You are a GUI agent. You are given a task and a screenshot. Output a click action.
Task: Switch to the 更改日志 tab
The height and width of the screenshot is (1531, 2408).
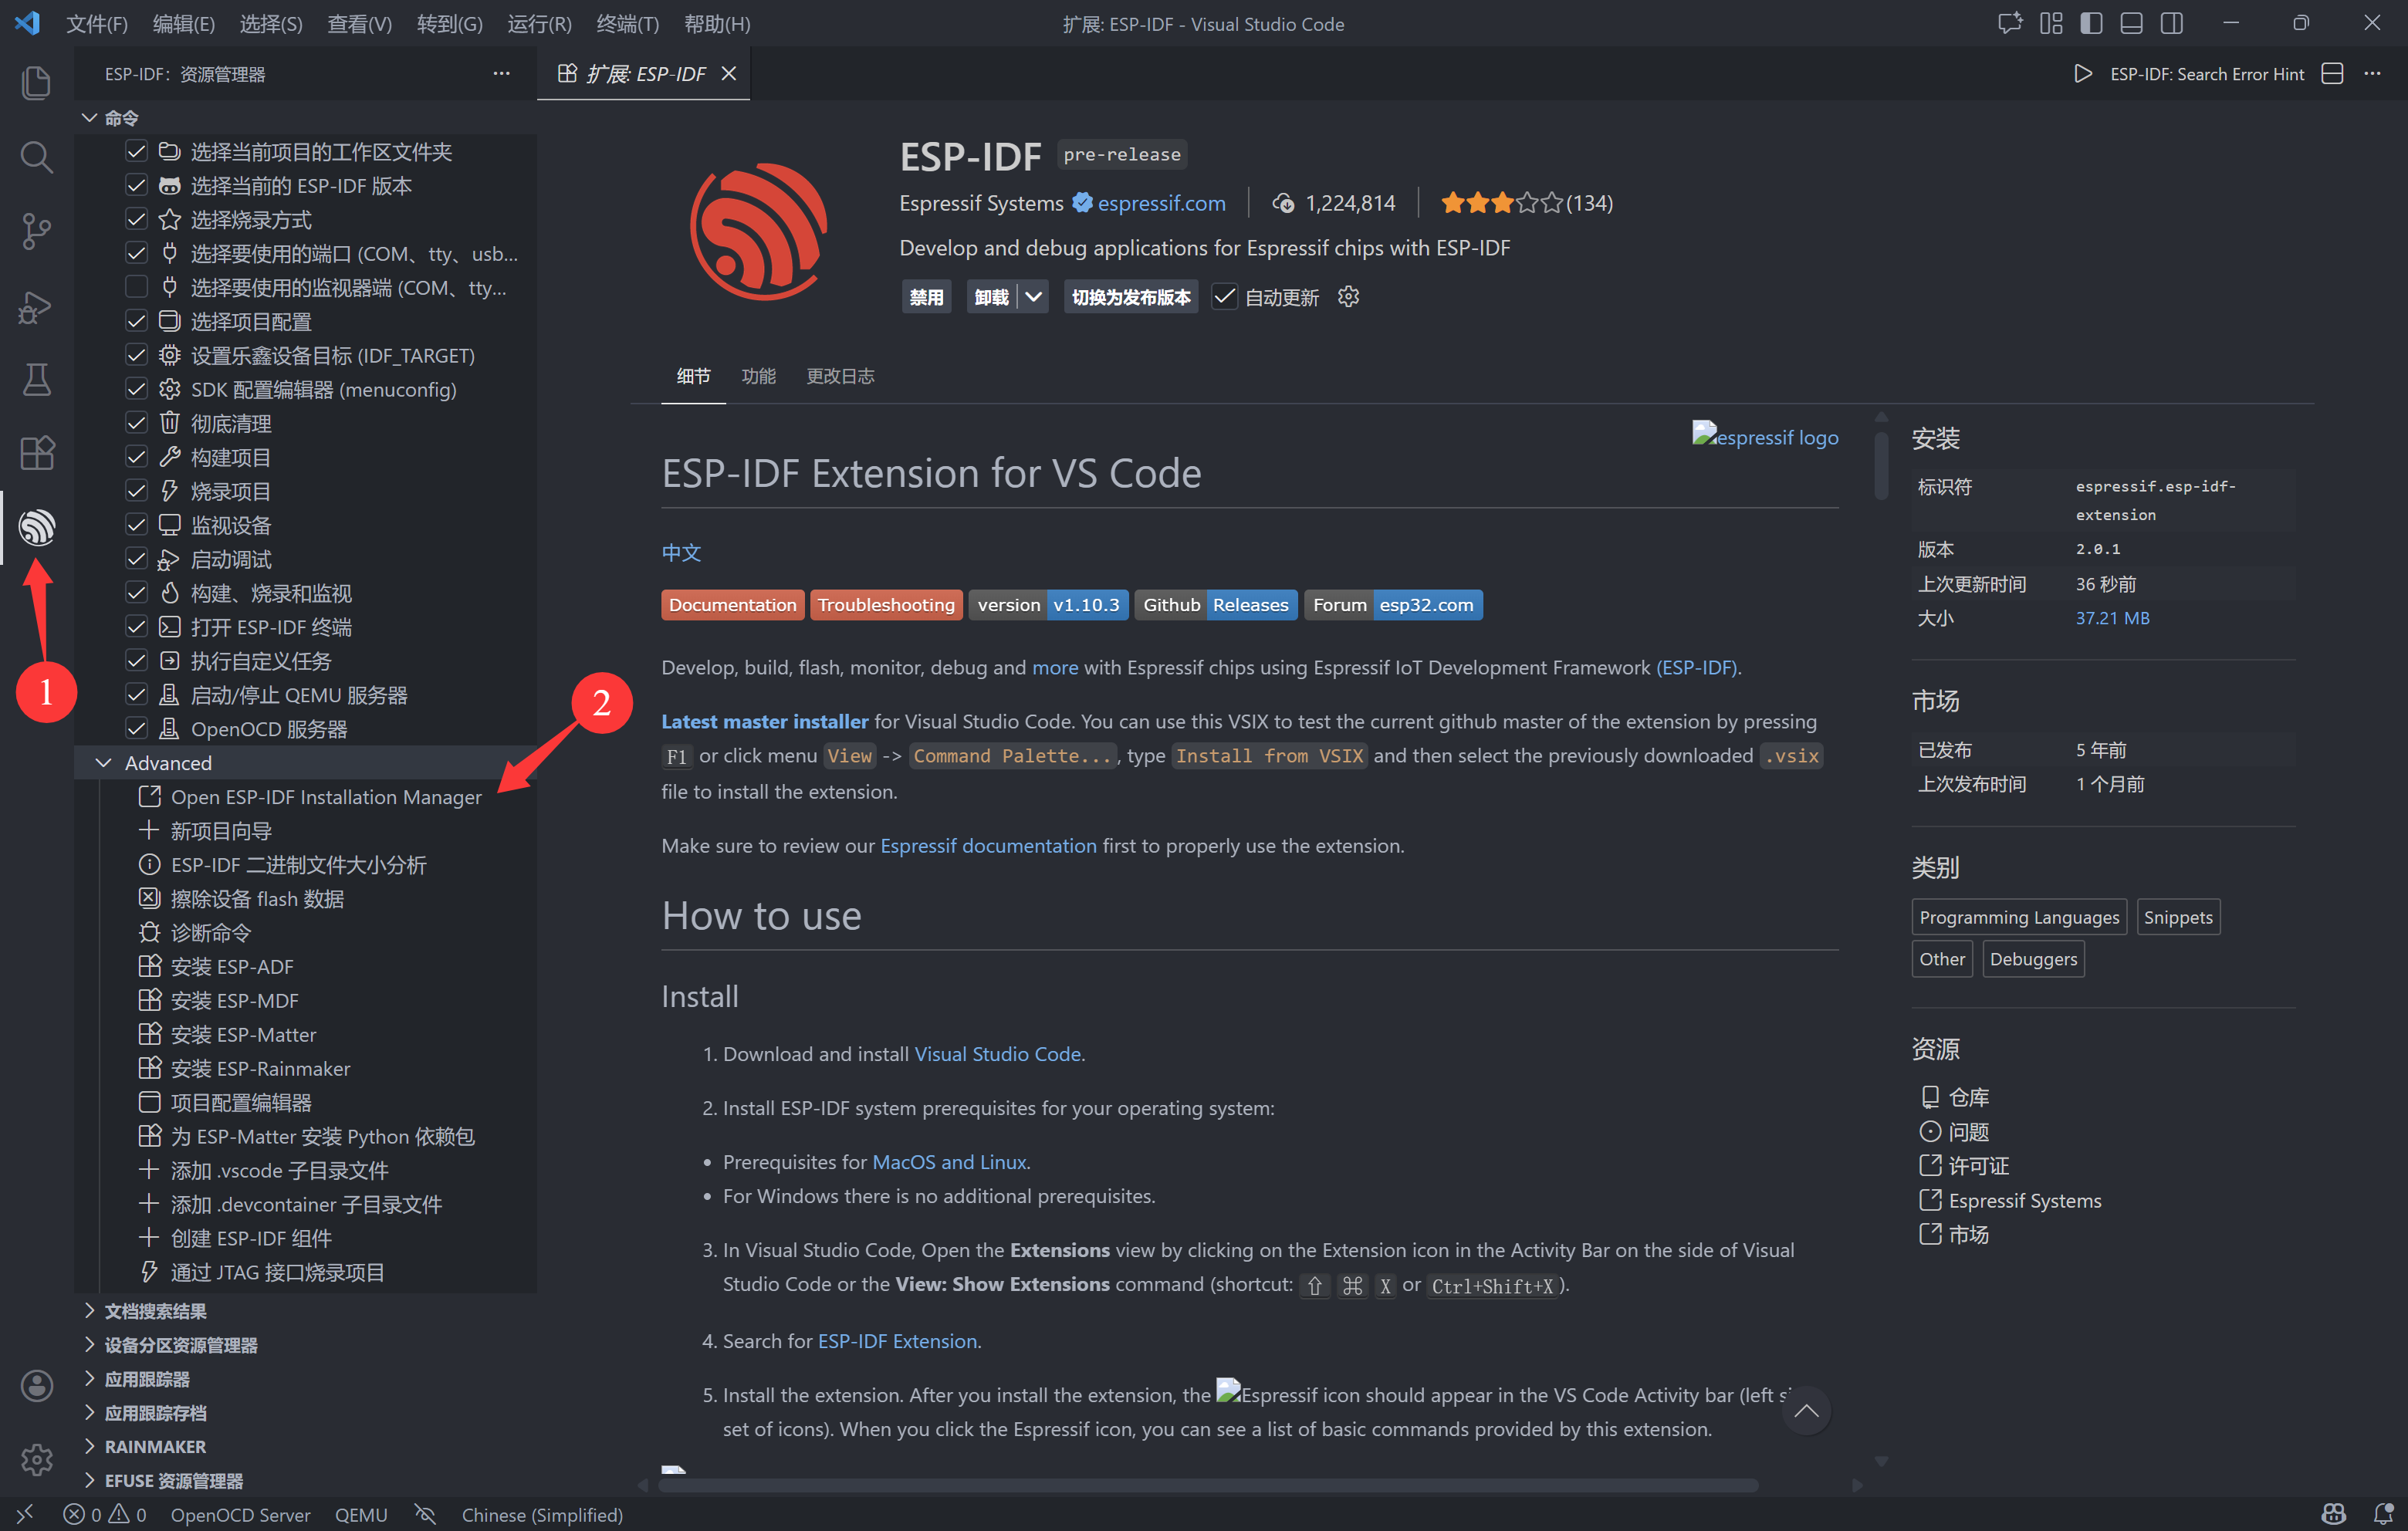click(840, 376)
